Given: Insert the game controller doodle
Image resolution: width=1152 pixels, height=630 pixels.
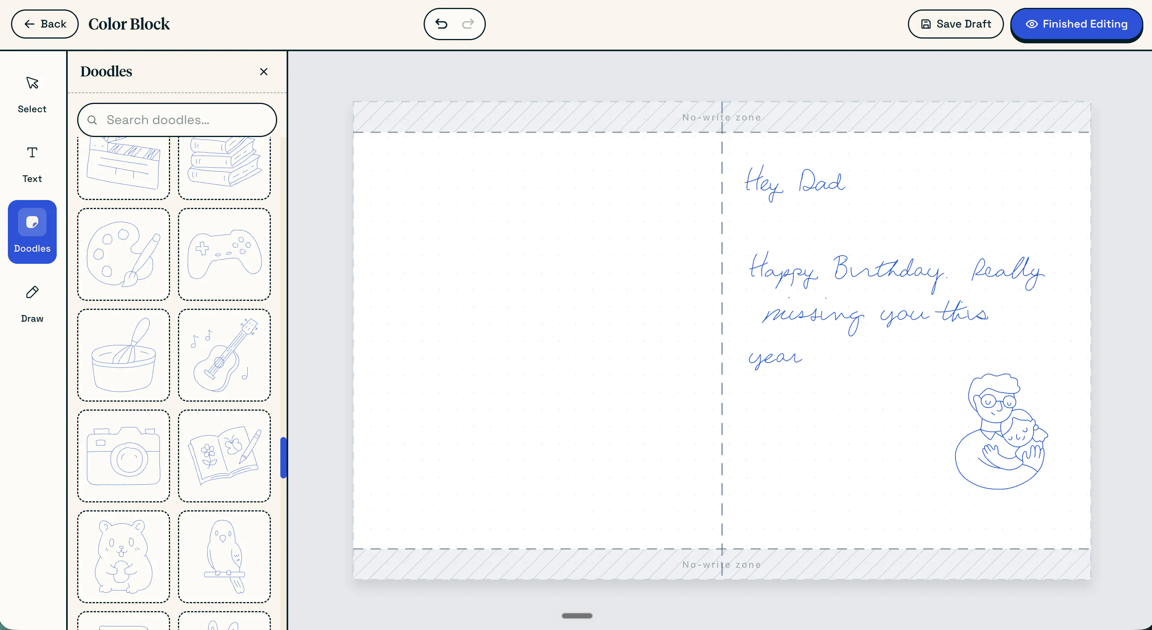Looking at the screenshot, I should (224, 254).
